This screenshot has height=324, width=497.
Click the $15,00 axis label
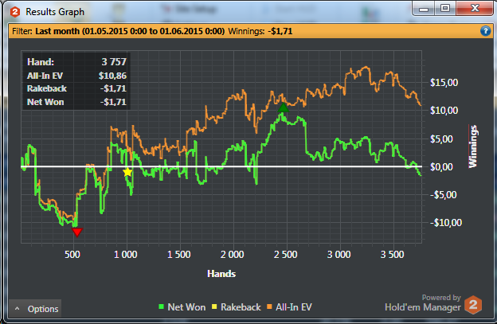[x=444, y=83]
